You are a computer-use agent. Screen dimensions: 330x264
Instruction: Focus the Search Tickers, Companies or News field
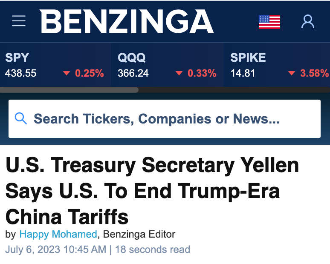[x=165, y=119]
